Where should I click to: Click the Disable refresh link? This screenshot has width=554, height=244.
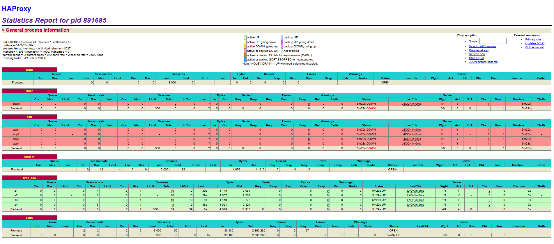479,50
